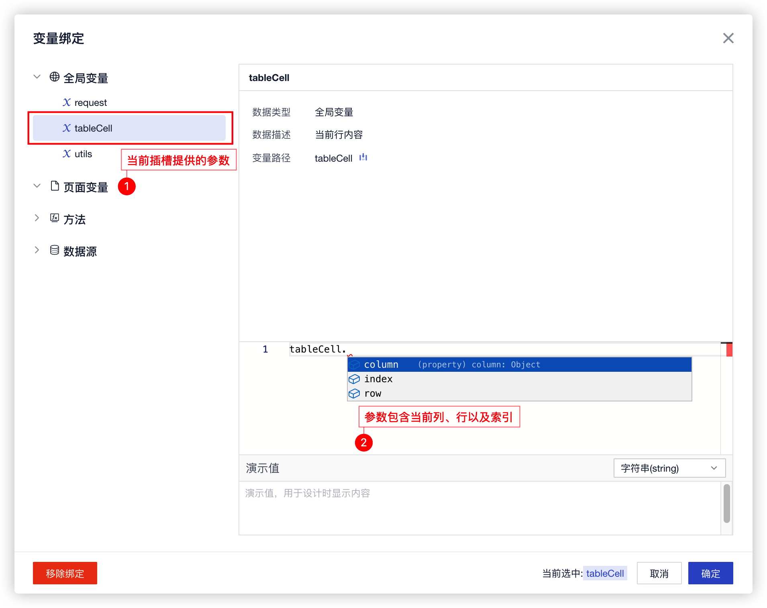This screenshot has width=767, height=608.
Task: Collapse the 页面变量 tree section
Action: [37, 186]
